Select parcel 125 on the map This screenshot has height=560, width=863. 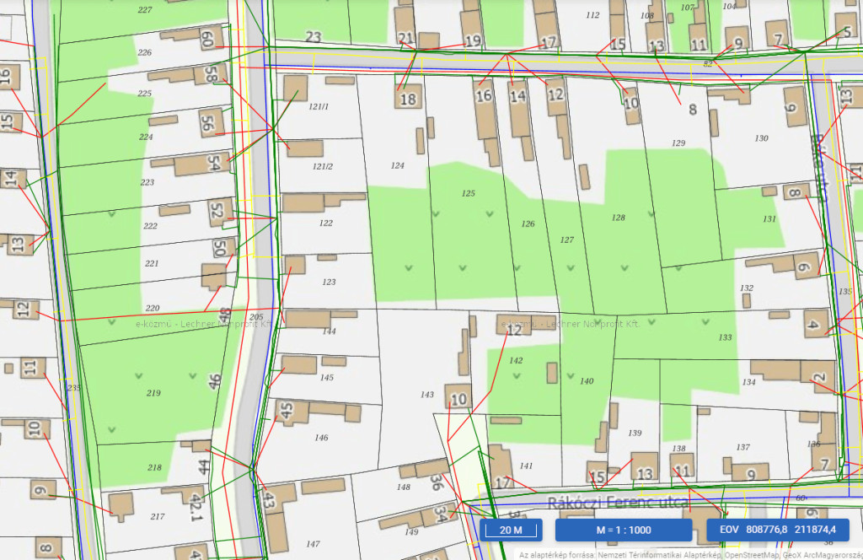(469, 194)
